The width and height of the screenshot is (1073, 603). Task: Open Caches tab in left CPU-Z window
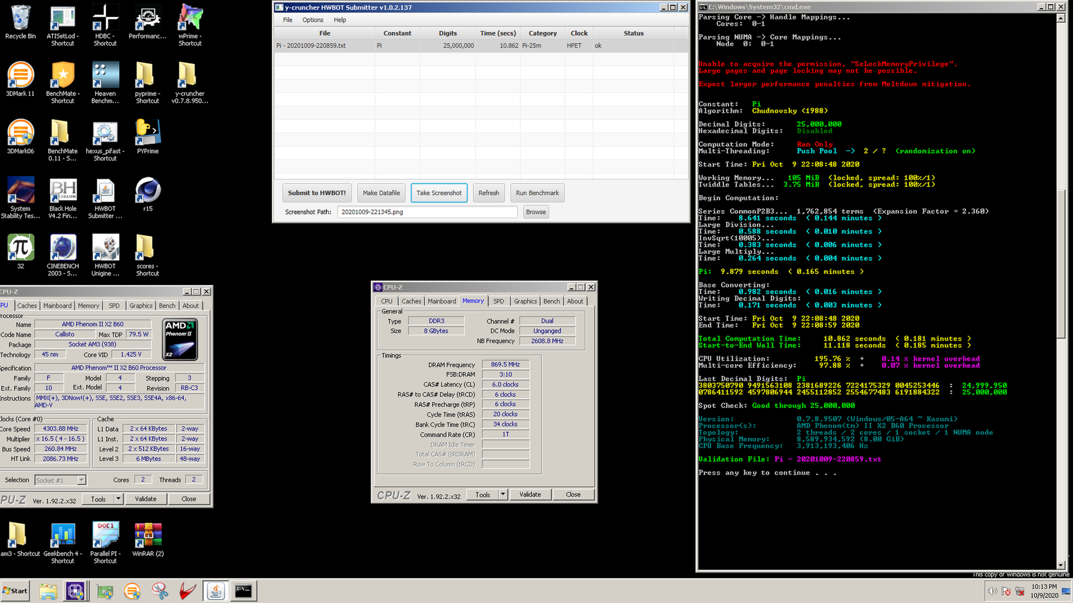(27, 306)
